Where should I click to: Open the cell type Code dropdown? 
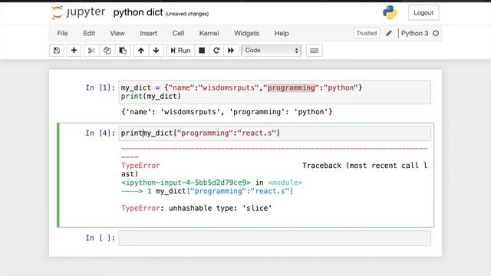point(271,51)
